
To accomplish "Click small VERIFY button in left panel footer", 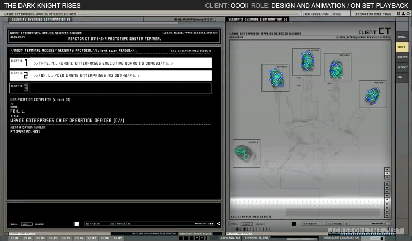I will click(x=27, y=224).
